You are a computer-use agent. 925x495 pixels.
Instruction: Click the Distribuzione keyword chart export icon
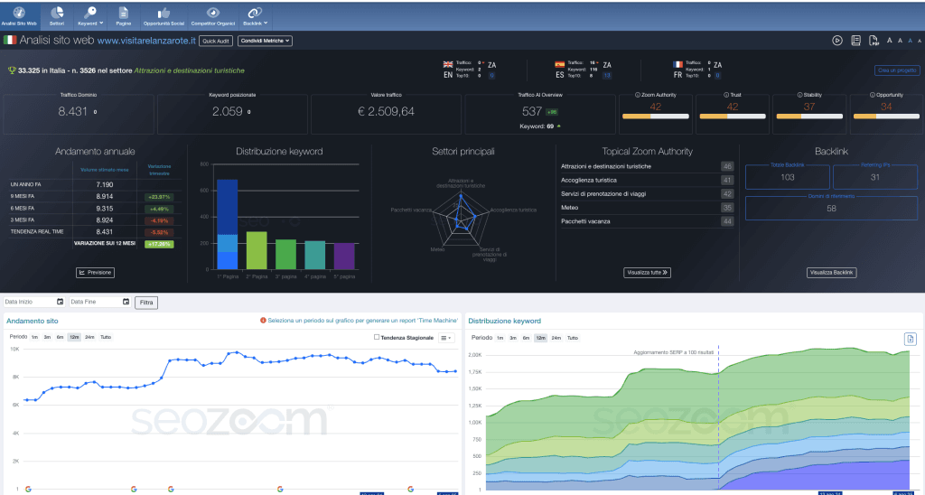pyautogui.click(x=911, y=339)
